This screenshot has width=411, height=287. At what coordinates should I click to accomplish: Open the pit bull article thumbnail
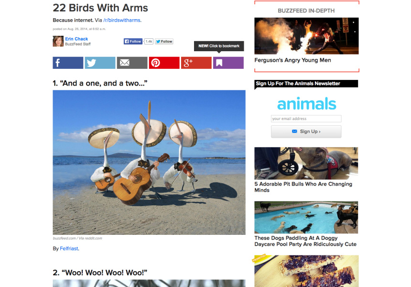point(306,163)
